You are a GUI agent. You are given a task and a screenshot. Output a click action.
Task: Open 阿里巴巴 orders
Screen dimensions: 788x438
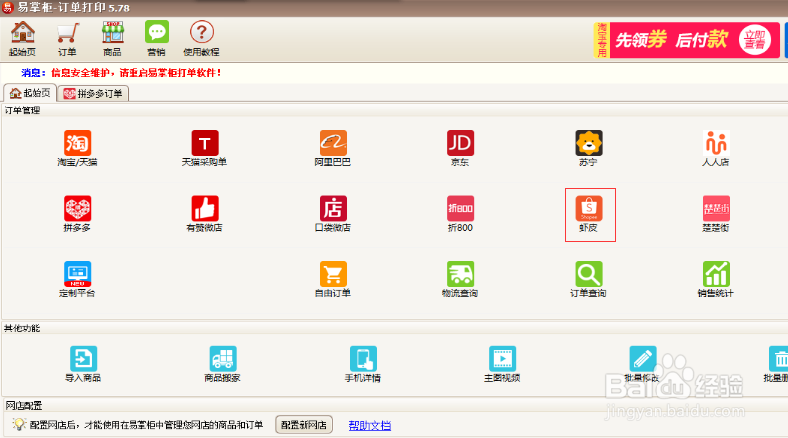[333, 148]
